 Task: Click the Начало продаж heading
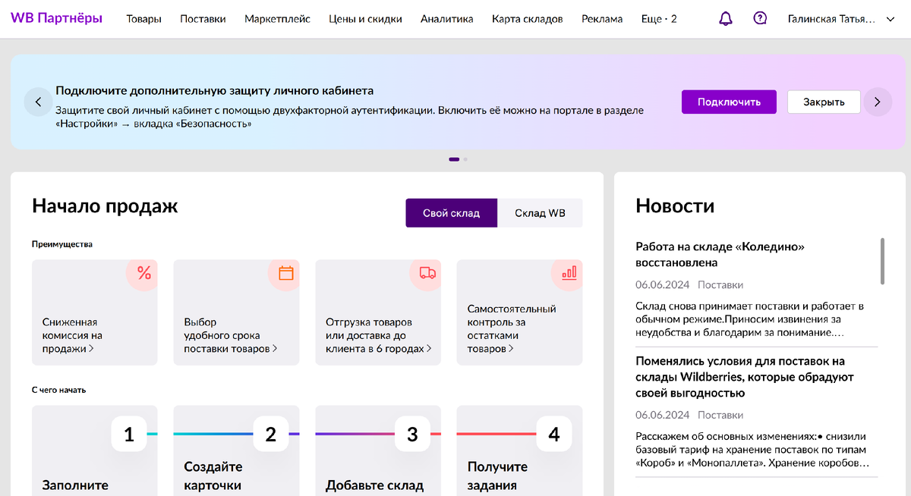pyautogui.click(x=105, y=206)
